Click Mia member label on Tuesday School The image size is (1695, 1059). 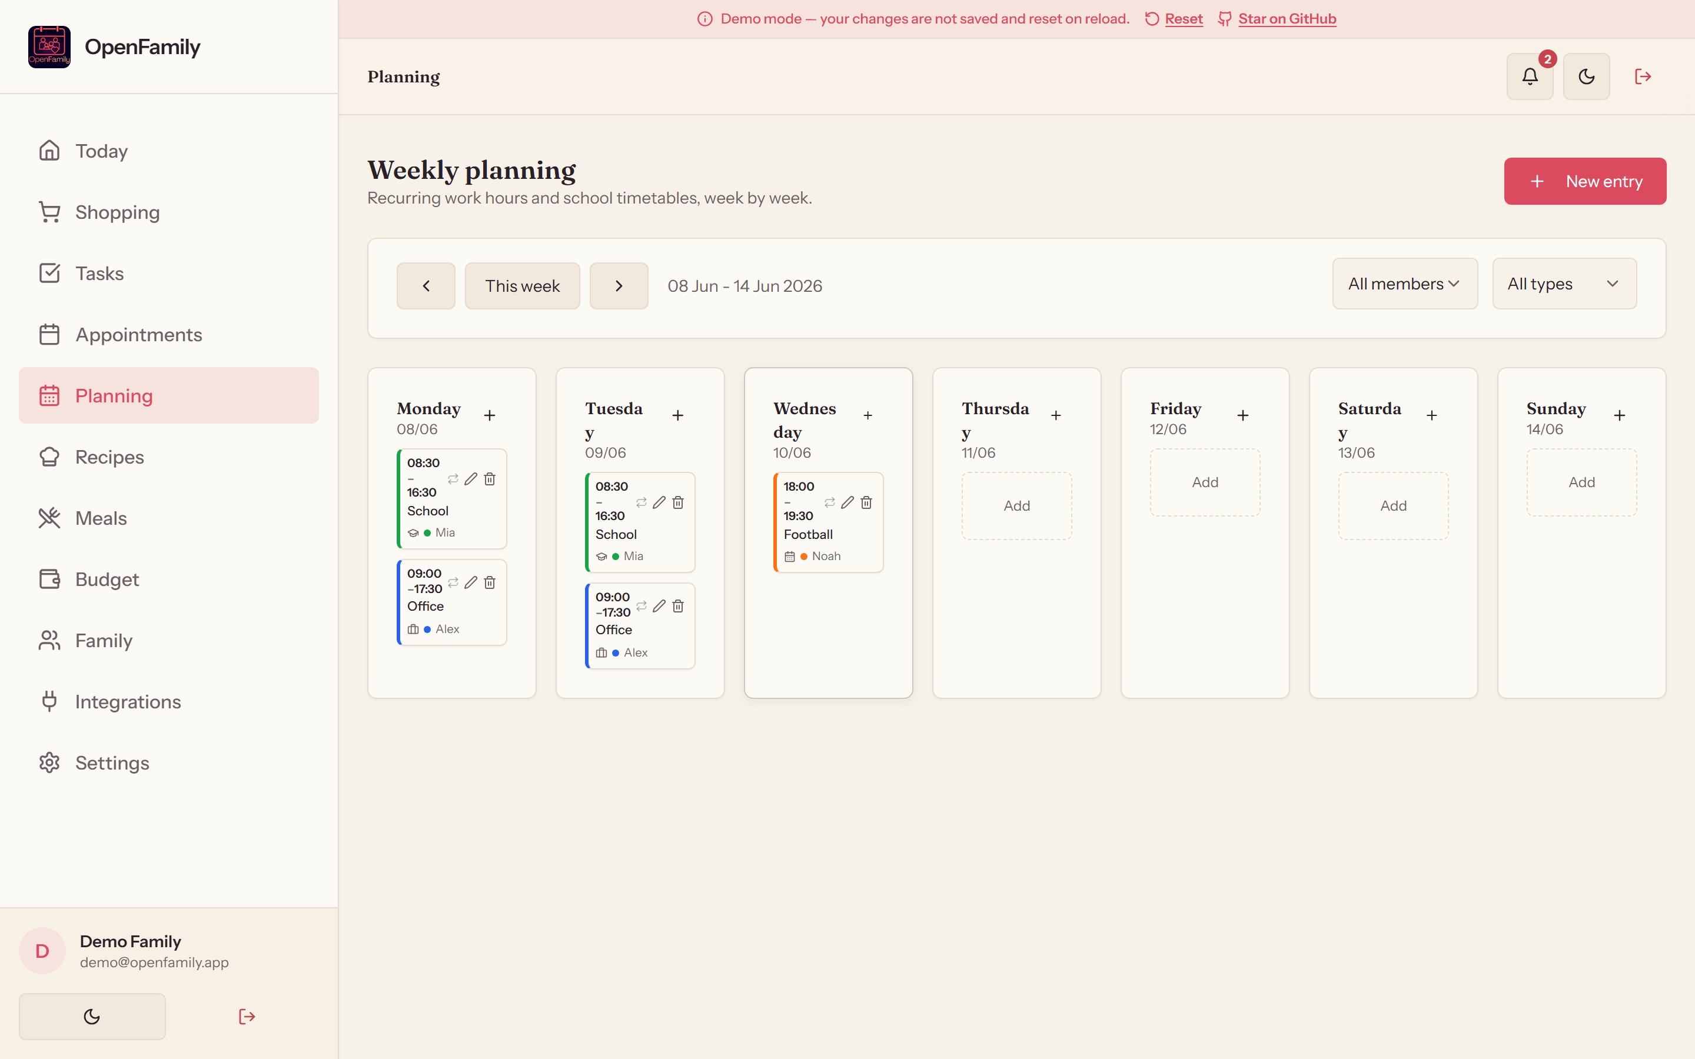coord(633,556)
